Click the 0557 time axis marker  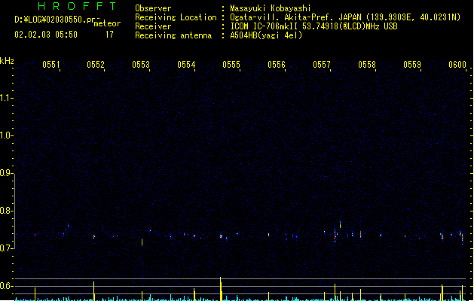(322, 65)
